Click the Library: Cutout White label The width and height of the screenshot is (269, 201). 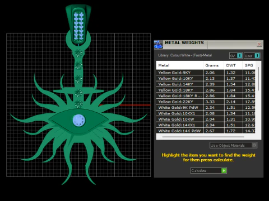(185, 55)
